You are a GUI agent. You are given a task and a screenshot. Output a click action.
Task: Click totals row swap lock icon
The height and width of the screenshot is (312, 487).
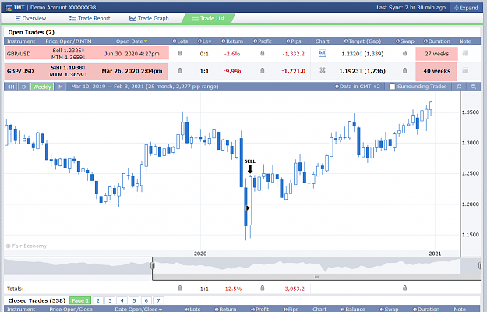point(404,289)
